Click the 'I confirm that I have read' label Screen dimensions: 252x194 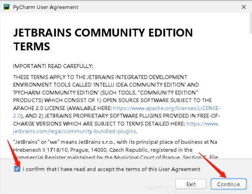(112, 169)
